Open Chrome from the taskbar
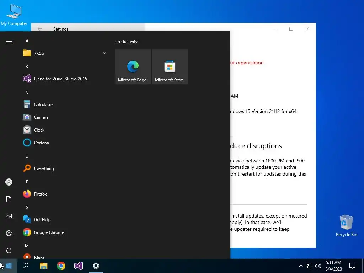 [61, 266]
